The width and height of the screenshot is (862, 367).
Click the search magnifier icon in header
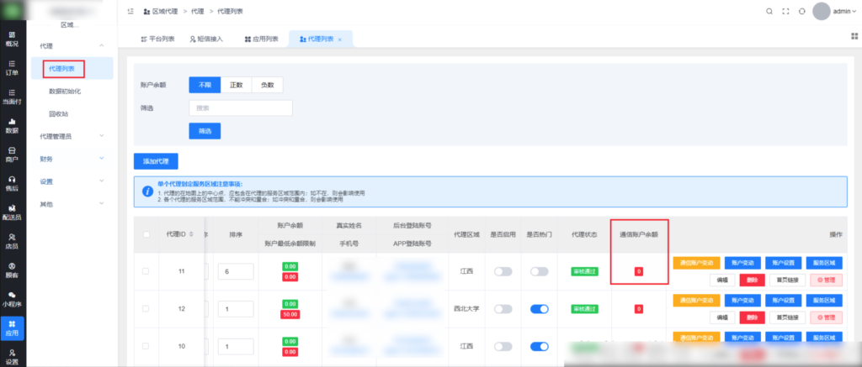(x=769, y=11)
